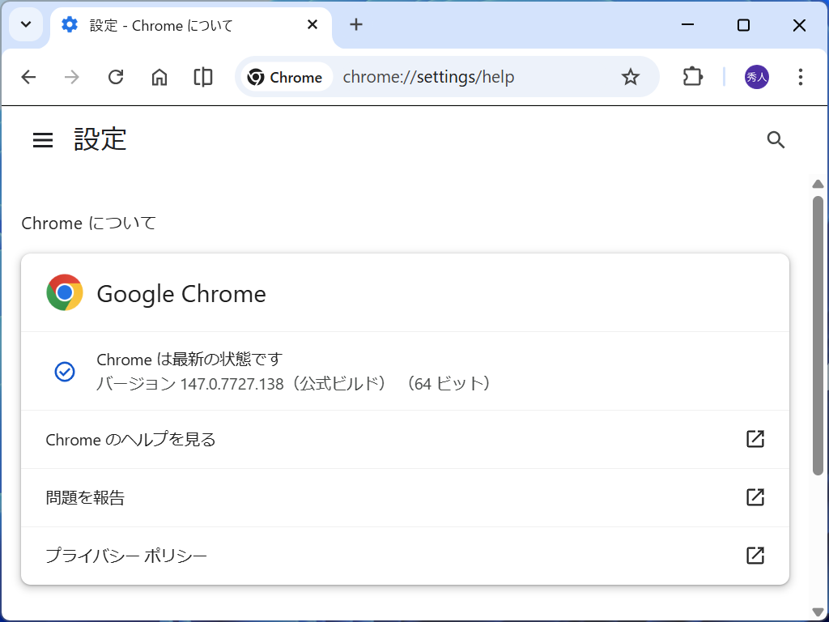
Task: Open the browser back navigation arrow
Action: [x=28, y=77]
